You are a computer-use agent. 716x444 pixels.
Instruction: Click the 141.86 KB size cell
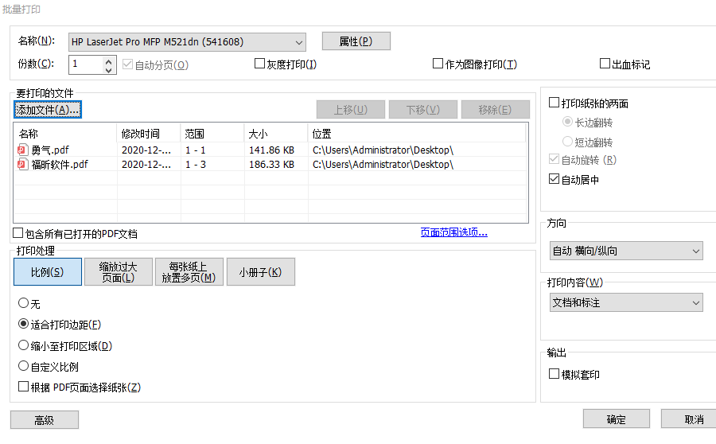[272, 150]
